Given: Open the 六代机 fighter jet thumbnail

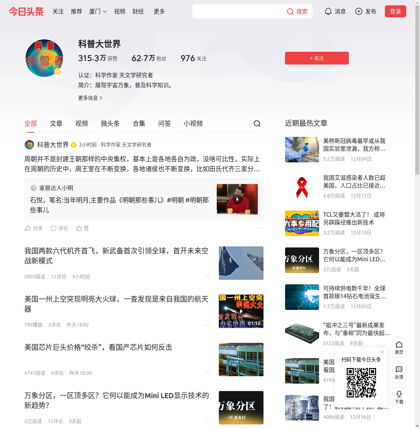Looking at the screenshot, I should point(241,263).
